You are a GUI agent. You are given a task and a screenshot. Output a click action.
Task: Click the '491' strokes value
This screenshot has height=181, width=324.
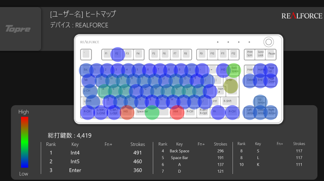[137, 153]
